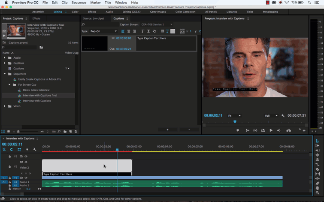Click the timeline wrench settings icon
Image resolution: width=324 pixels, height=202 pixels.
(x=35, y=150)
